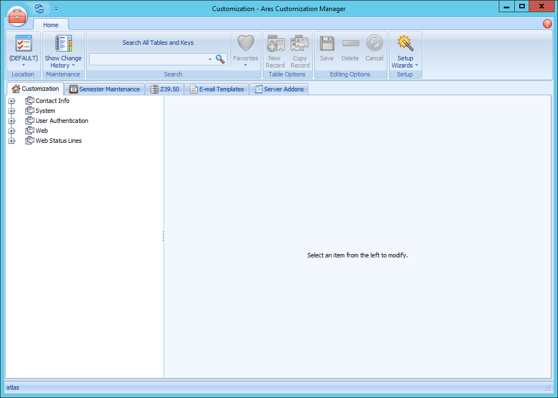Click the red toolbox application button
558x398 pixels.
(17, 16)
